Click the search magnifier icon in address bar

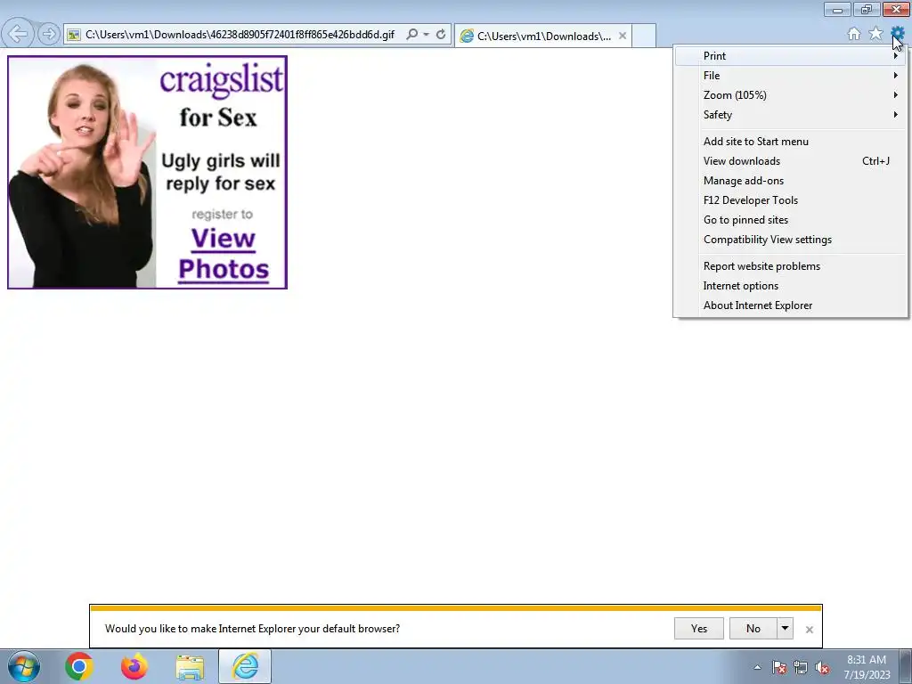point(411,35)
